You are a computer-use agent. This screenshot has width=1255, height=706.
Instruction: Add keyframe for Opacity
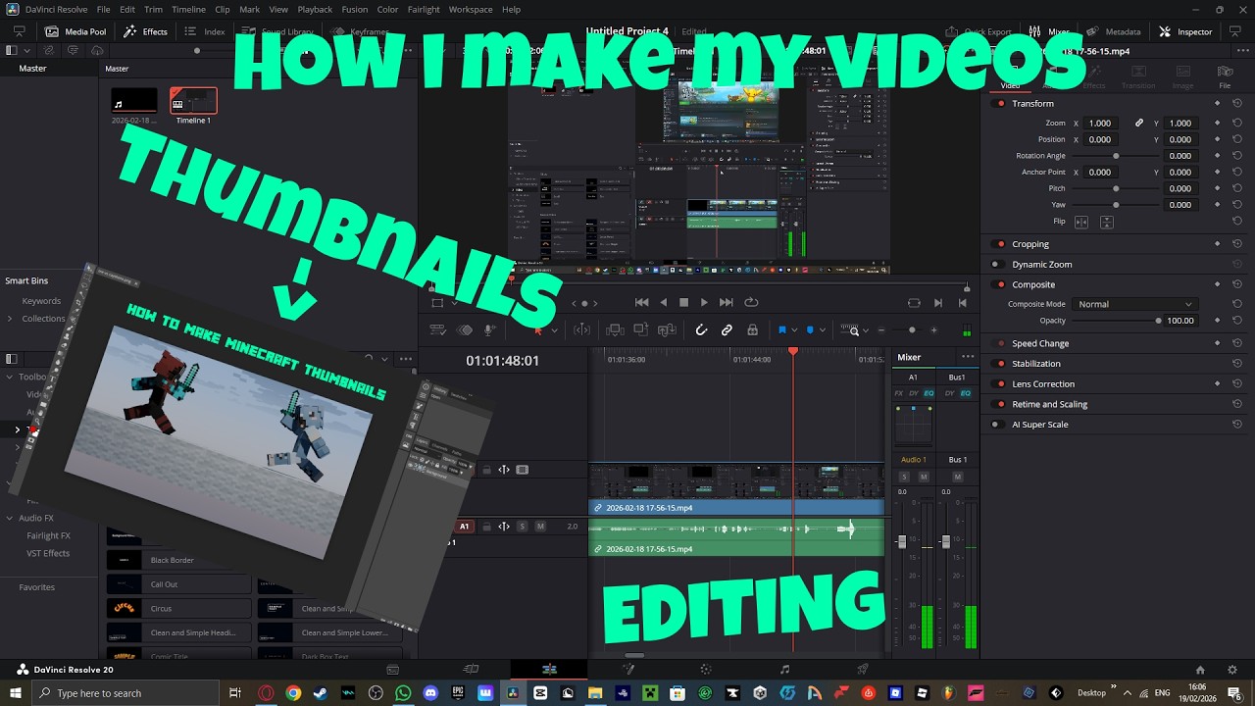coord(1218,321)
